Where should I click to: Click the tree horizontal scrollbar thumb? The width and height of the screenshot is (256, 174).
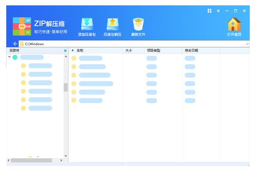point(32,160)
